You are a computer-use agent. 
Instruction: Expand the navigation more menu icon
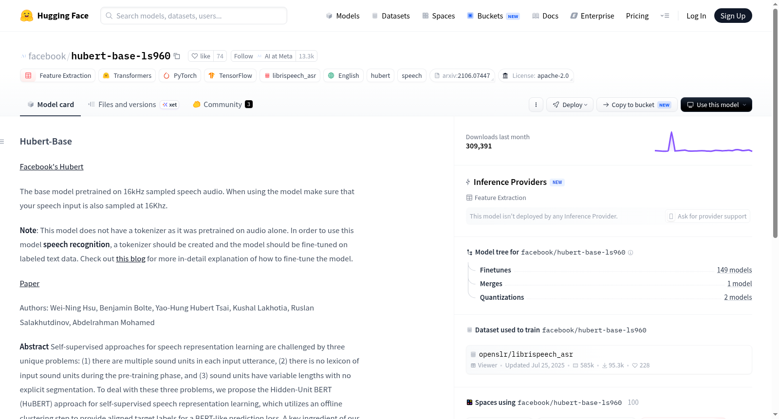click(665, 16)
